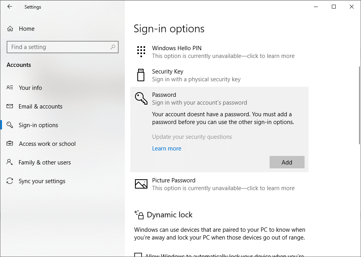The height and width of the screenshot is (257, 361).
Task: Click the vertical scrollbar thumb
Action: (x=358, y=105)
